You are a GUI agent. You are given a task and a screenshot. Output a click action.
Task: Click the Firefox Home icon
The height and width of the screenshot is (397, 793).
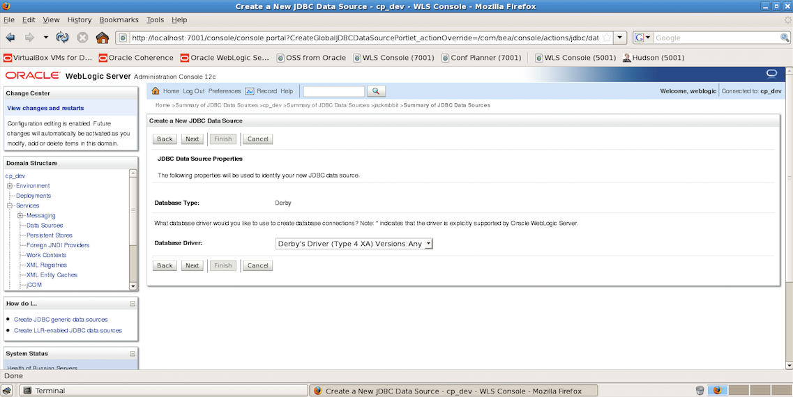click(103, 38)
